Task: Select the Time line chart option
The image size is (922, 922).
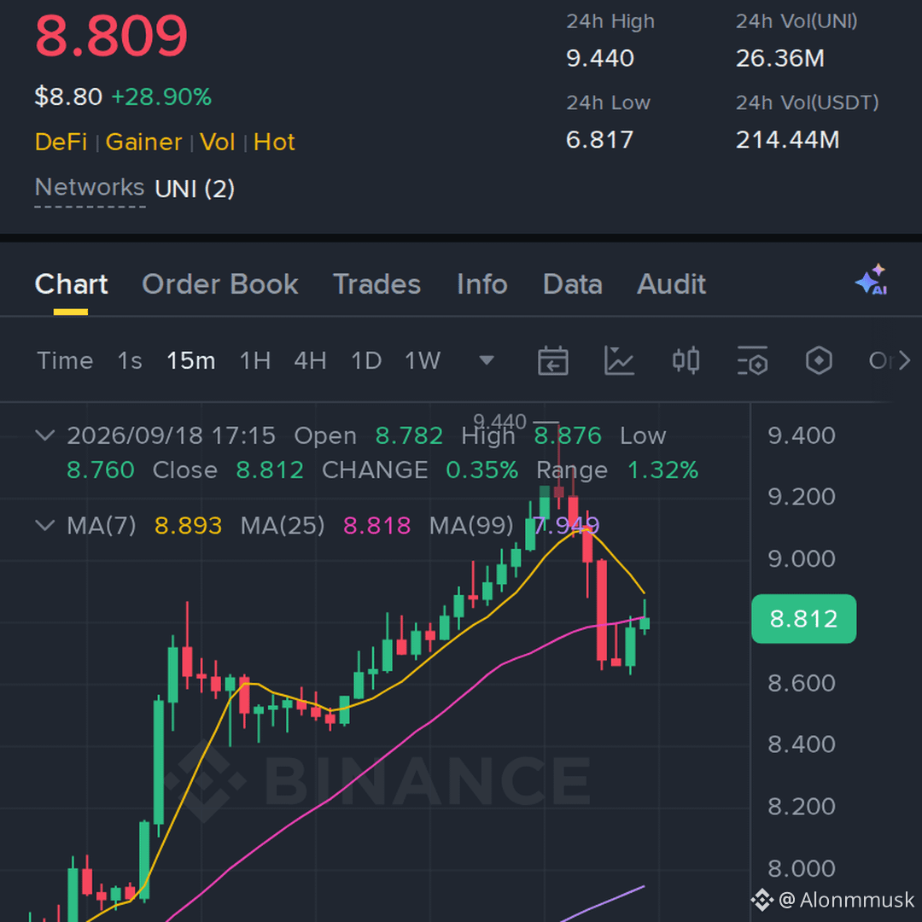Action: 65,360
